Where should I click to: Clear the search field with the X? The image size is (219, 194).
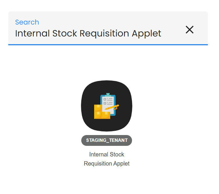190,30
